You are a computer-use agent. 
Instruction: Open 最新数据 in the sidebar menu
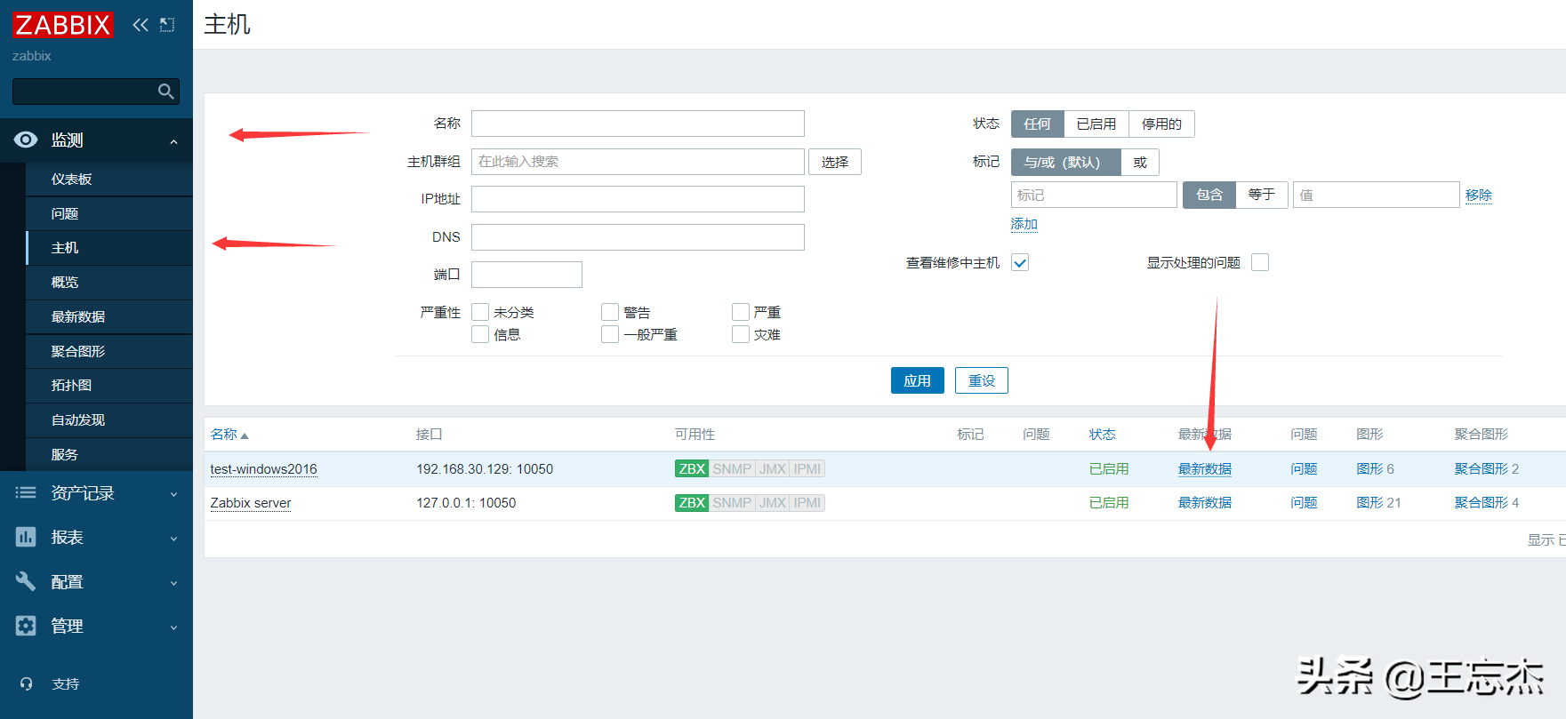point(78,316)
